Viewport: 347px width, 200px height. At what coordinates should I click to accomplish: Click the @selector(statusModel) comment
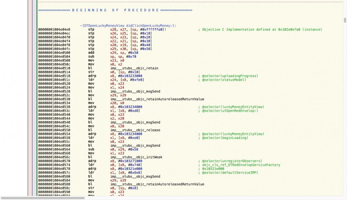coord(222,80)
